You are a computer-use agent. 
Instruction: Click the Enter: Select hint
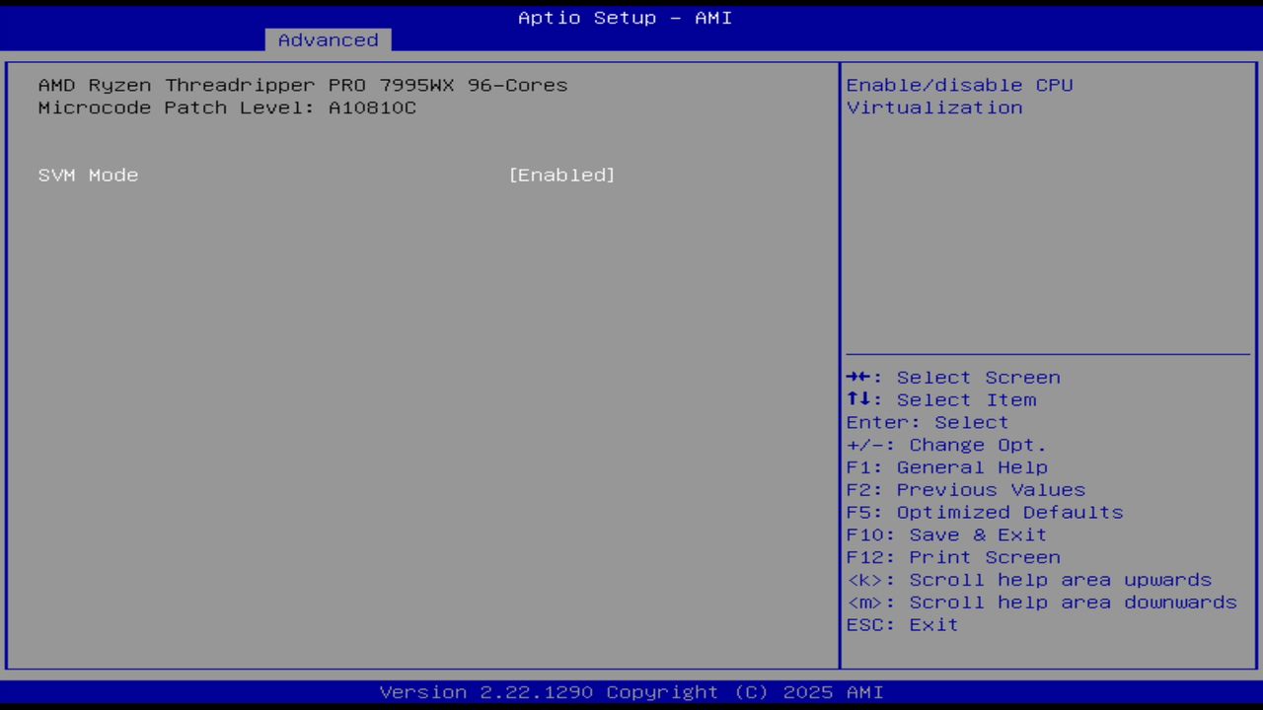click(x=928, y=423)
